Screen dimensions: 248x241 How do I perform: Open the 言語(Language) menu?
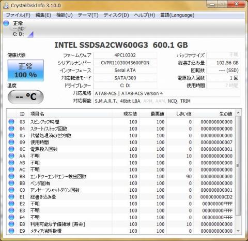177,15
